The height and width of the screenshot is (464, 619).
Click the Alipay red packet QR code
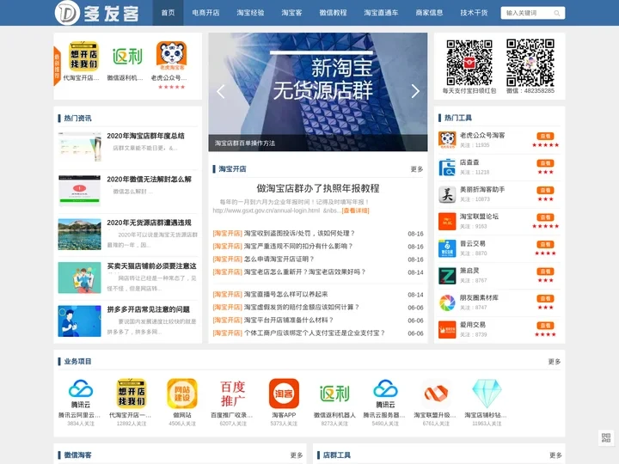[x=469, y=63]
